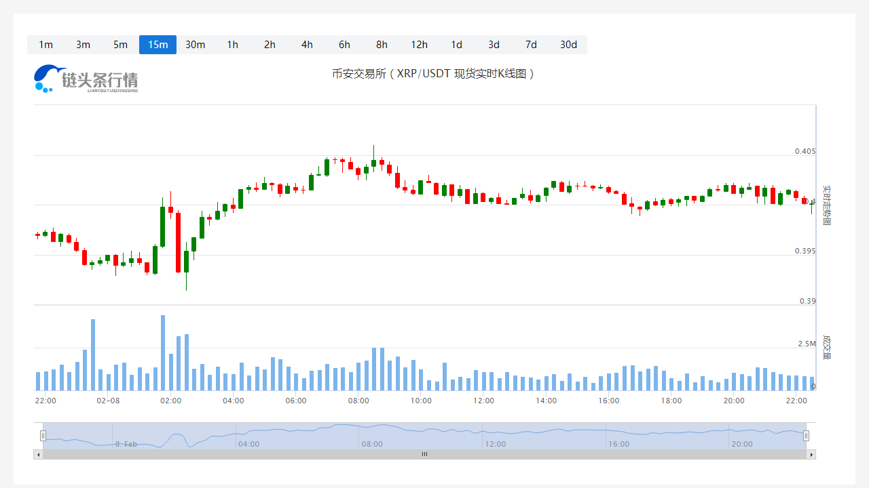Click the scrollbar right arrow button
Screen dimensions: 869x488
tap(811, 454)
